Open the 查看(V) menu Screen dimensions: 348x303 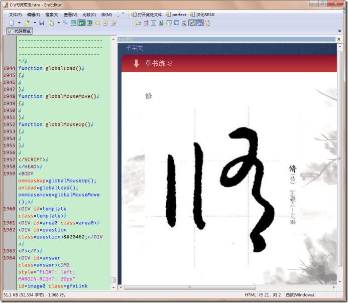(x=71, y=15)
